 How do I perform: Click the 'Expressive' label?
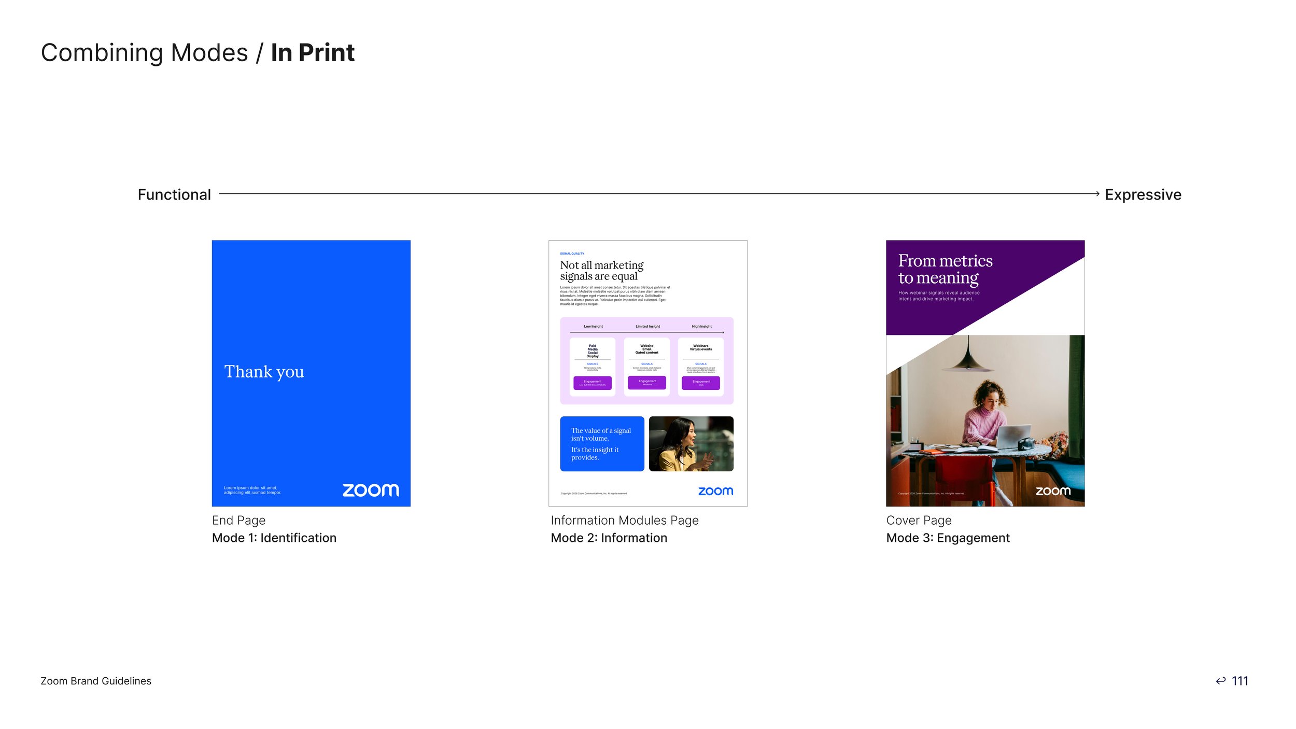[x=1143, y=194]
